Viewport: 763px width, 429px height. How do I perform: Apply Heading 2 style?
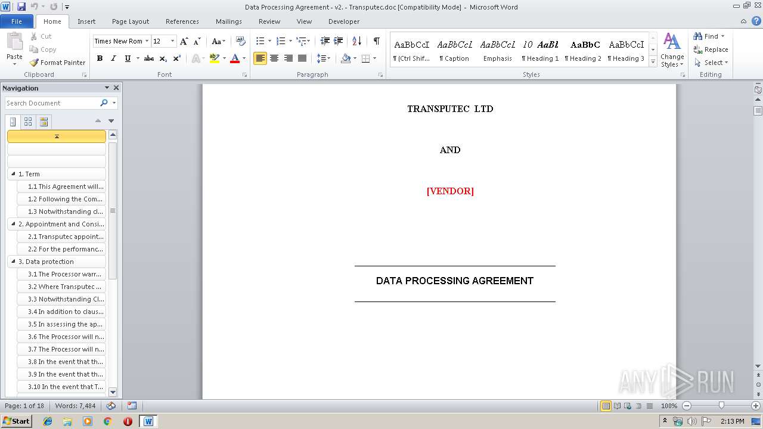click(x=583, y=51)
